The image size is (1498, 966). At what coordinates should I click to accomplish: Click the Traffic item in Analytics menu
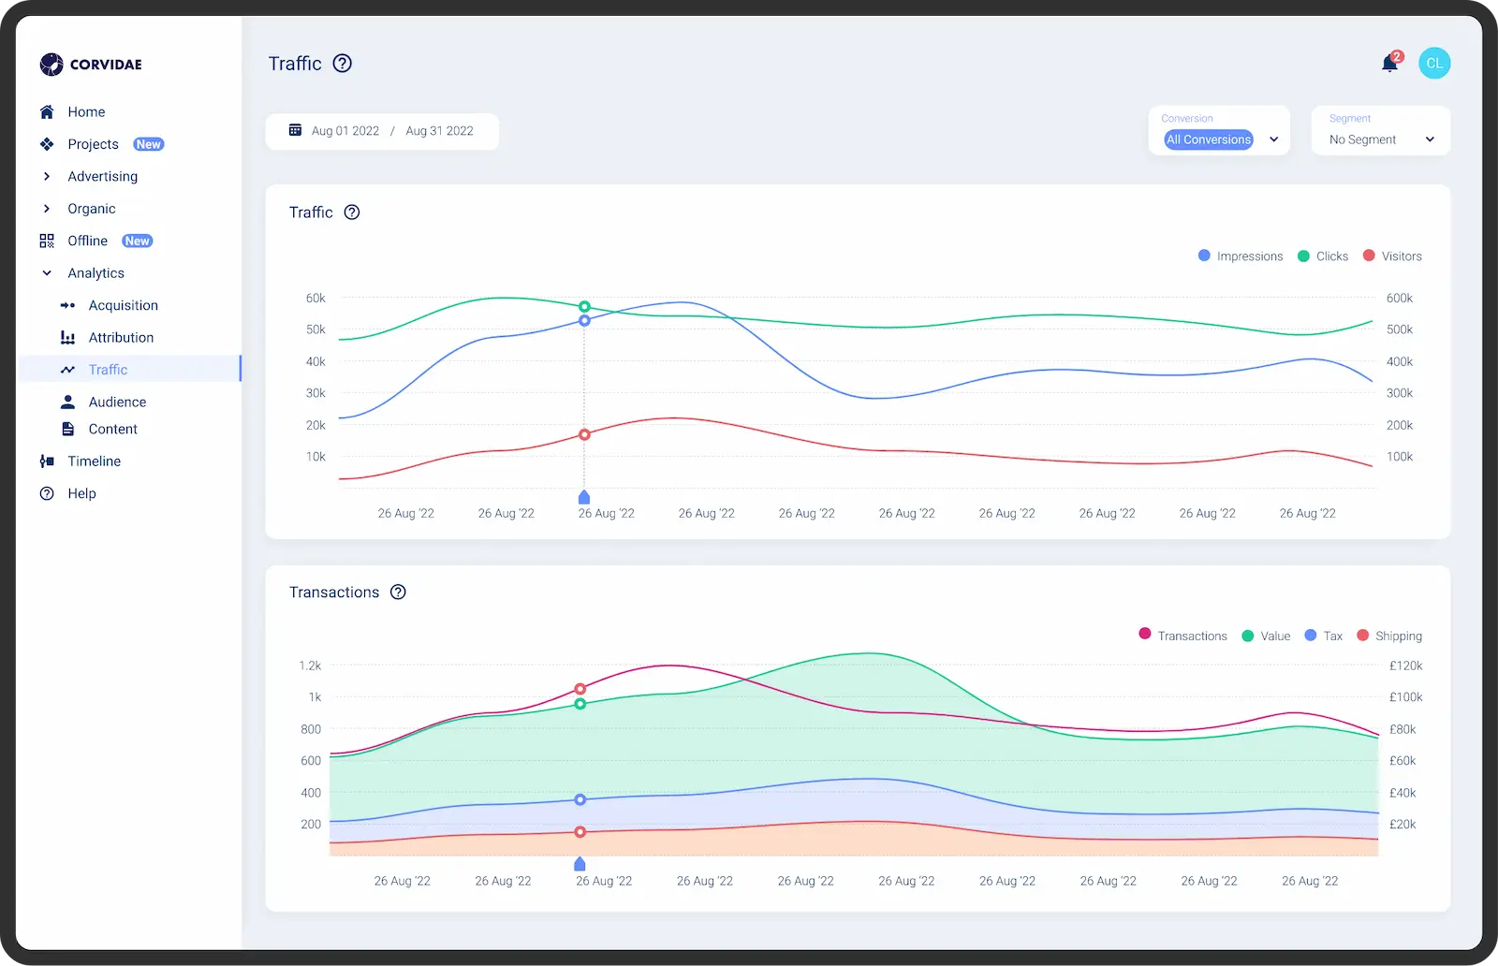pyautogui.click(x=130, y=370)
